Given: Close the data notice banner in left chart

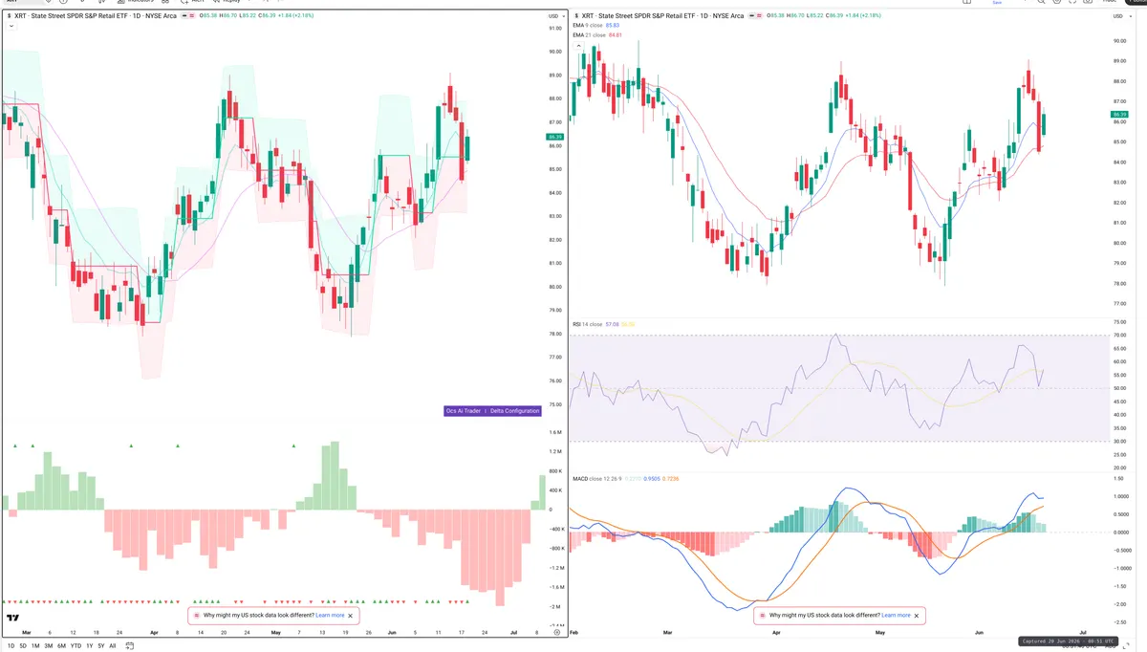Looking at the screenshot, I should click(x=350, y=616).
